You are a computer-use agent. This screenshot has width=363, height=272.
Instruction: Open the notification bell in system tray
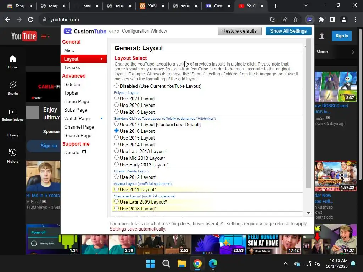(353, 263)
